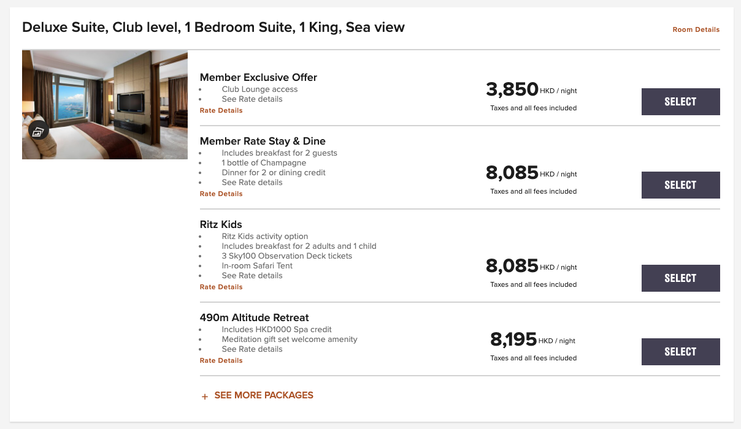View Rate Details for 490m Altitude Retreat
741x429 pixels.
(221, 360)
